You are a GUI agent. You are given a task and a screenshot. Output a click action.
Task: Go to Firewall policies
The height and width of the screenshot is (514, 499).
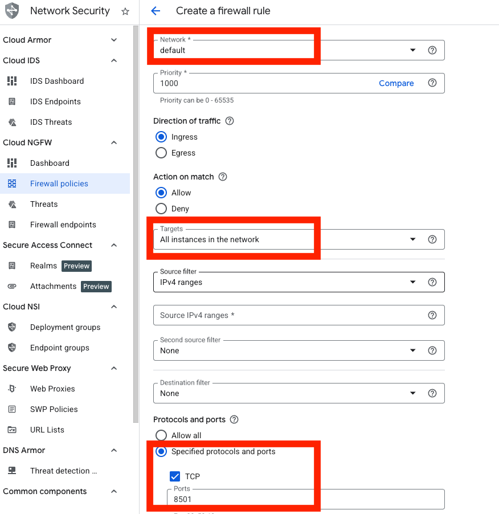click(65, 183)
